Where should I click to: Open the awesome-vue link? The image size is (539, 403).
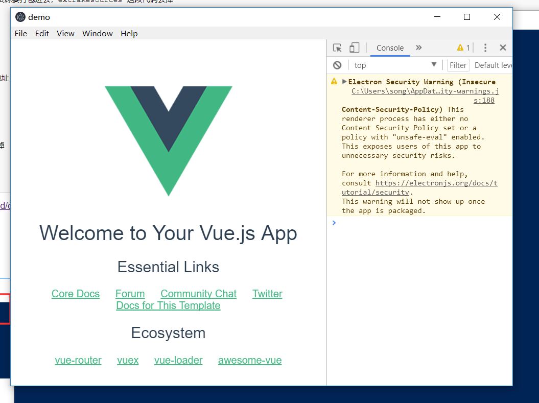tap(249, 360)
